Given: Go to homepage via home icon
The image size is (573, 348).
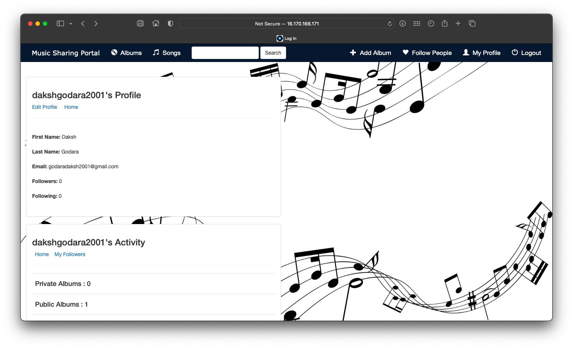Looking at the screenshot, I should coord(155,23).
